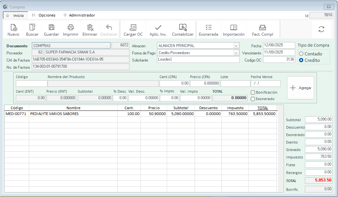The width and height of the screenshot is (338, 197).
Task: Enable the Exonerado checkbox
Action: [x=253, y=99]
